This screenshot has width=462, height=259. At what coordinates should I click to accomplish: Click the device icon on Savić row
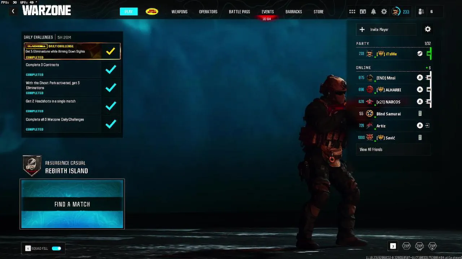(x=420, y=137)
